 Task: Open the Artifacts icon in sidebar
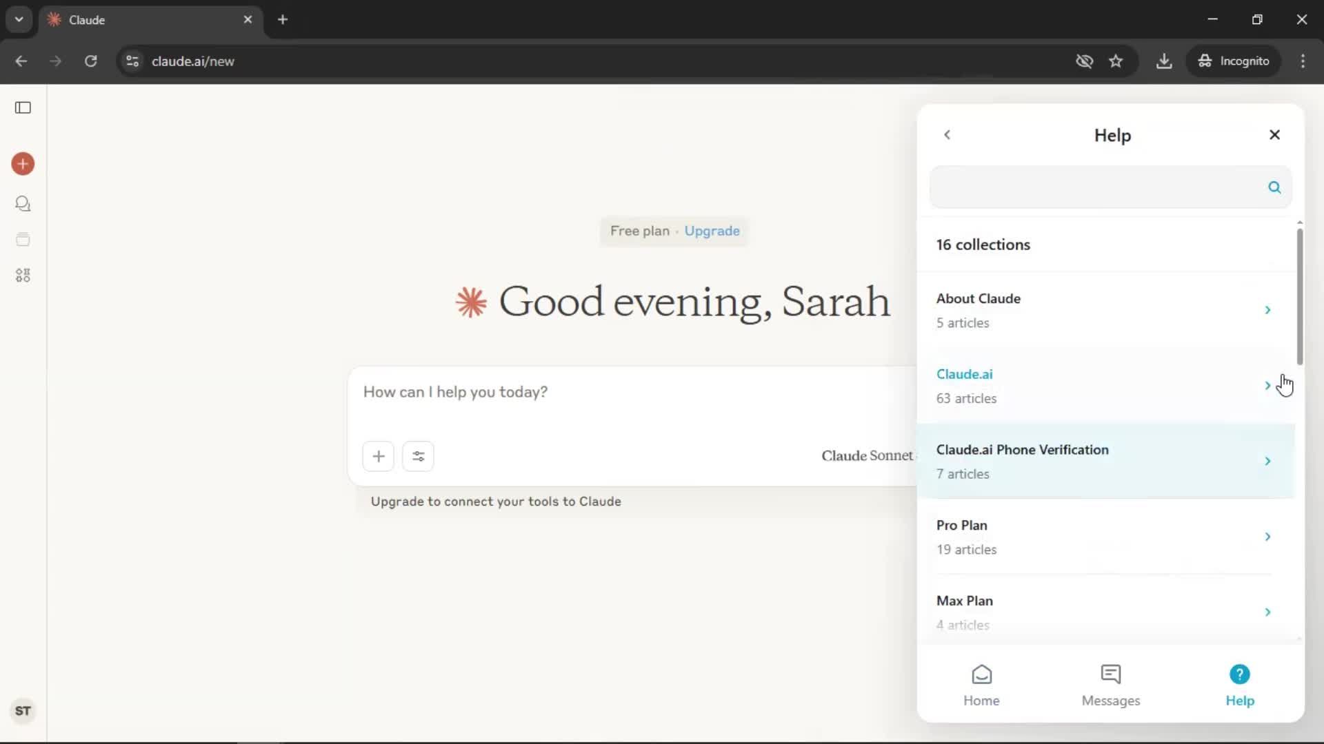click(x=23, y=276)
